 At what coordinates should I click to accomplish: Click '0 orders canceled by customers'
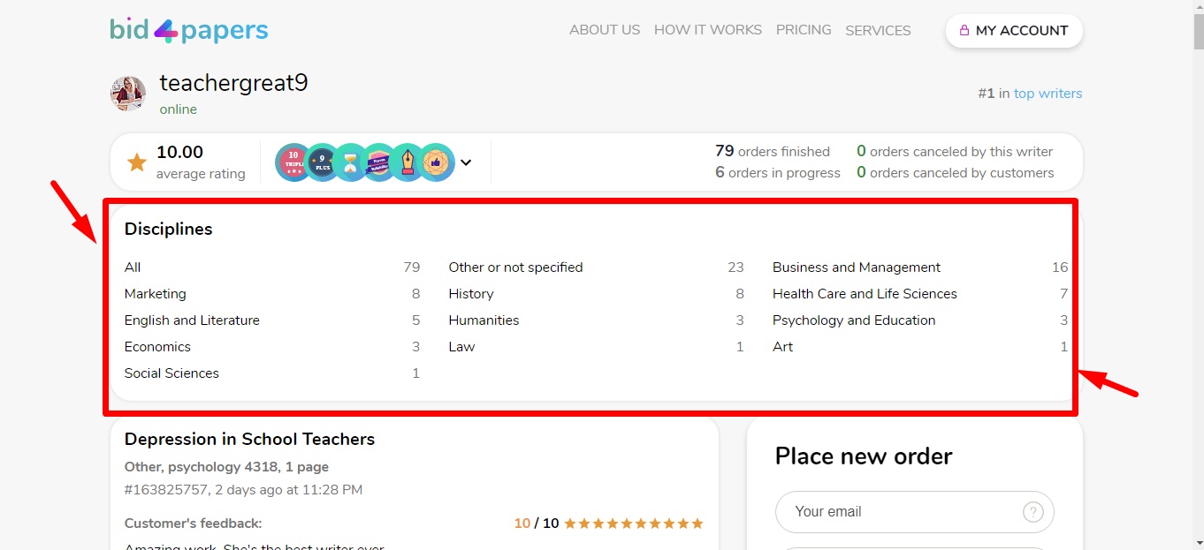click(956, 173)
